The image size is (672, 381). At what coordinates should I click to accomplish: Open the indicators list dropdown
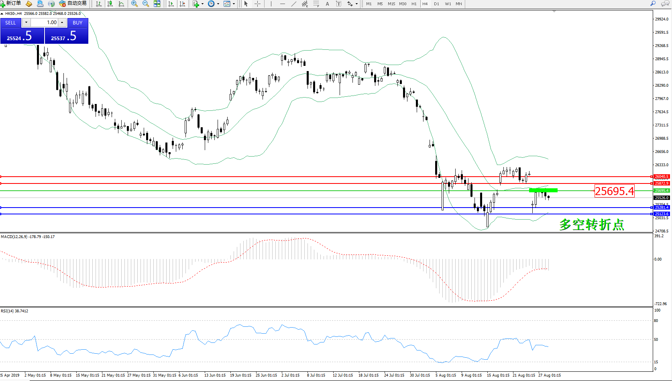coord(202,4)
